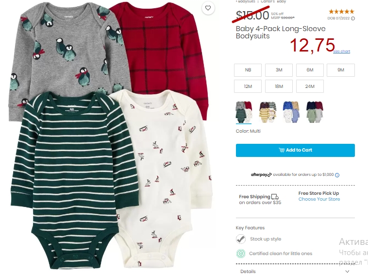368x275 pixels.
Task: Select the navy and olive pack swatch
Action: click(x=315, y=112)
